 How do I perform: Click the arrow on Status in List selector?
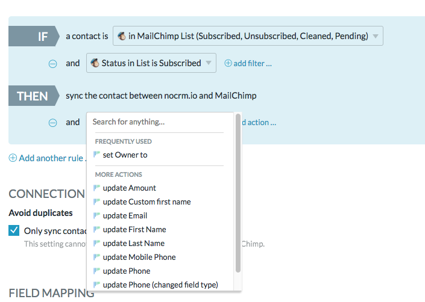coord(209,63)
